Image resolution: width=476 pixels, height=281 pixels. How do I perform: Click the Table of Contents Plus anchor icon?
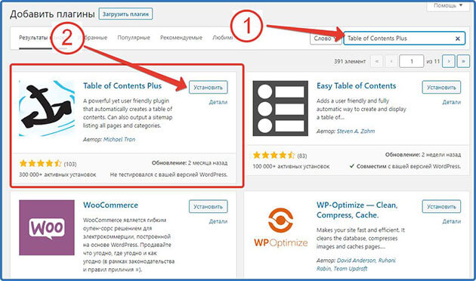click(47, 108)
